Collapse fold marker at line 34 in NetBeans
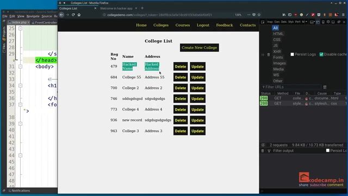This screenshot has width=348, height=196. point(21,85)
